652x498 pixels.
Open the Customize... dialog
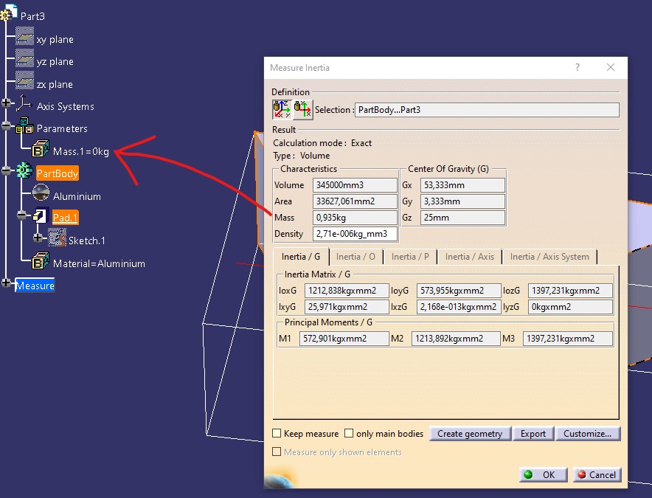pyautogui.click(x=588, y=434)
